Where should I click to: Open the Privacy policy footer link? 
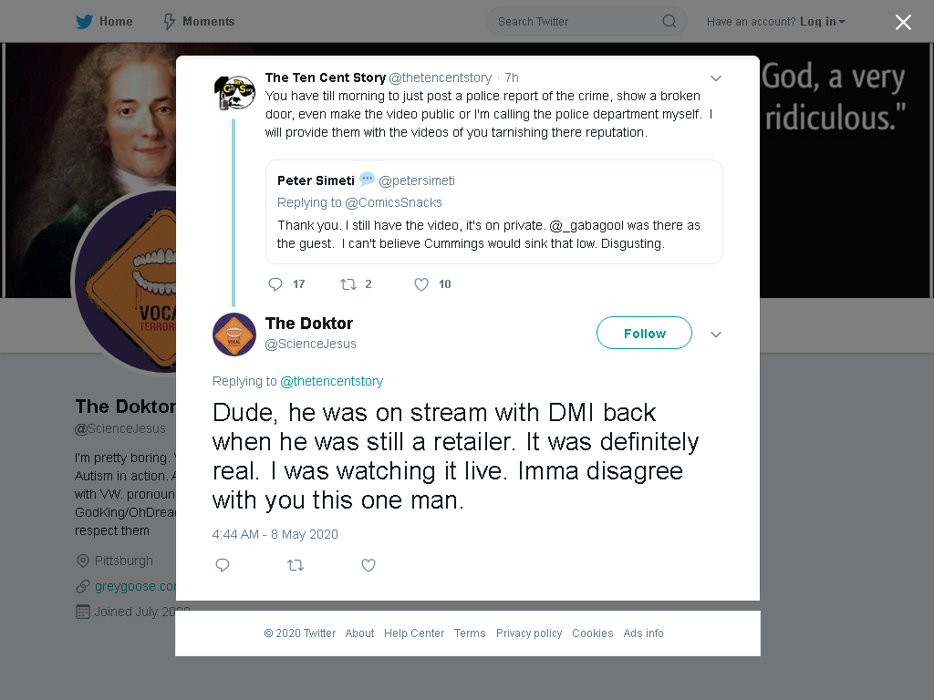[x=529, y=633]
